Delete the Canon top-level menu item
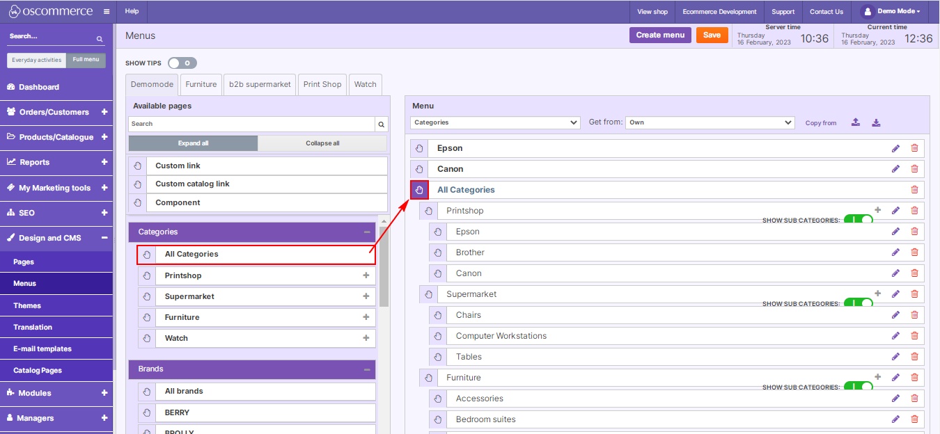Screen dimensions: 940x434 914,169
